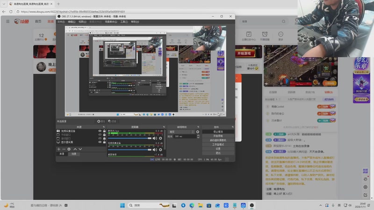Mute the 麦克风/Aux channel

(155, 138)
